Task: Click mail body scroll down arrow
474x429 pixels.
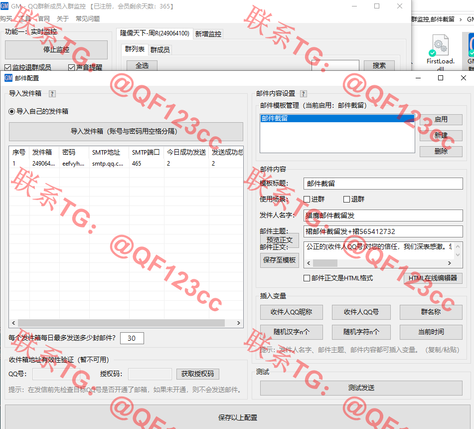Action: tap(458, 255)
